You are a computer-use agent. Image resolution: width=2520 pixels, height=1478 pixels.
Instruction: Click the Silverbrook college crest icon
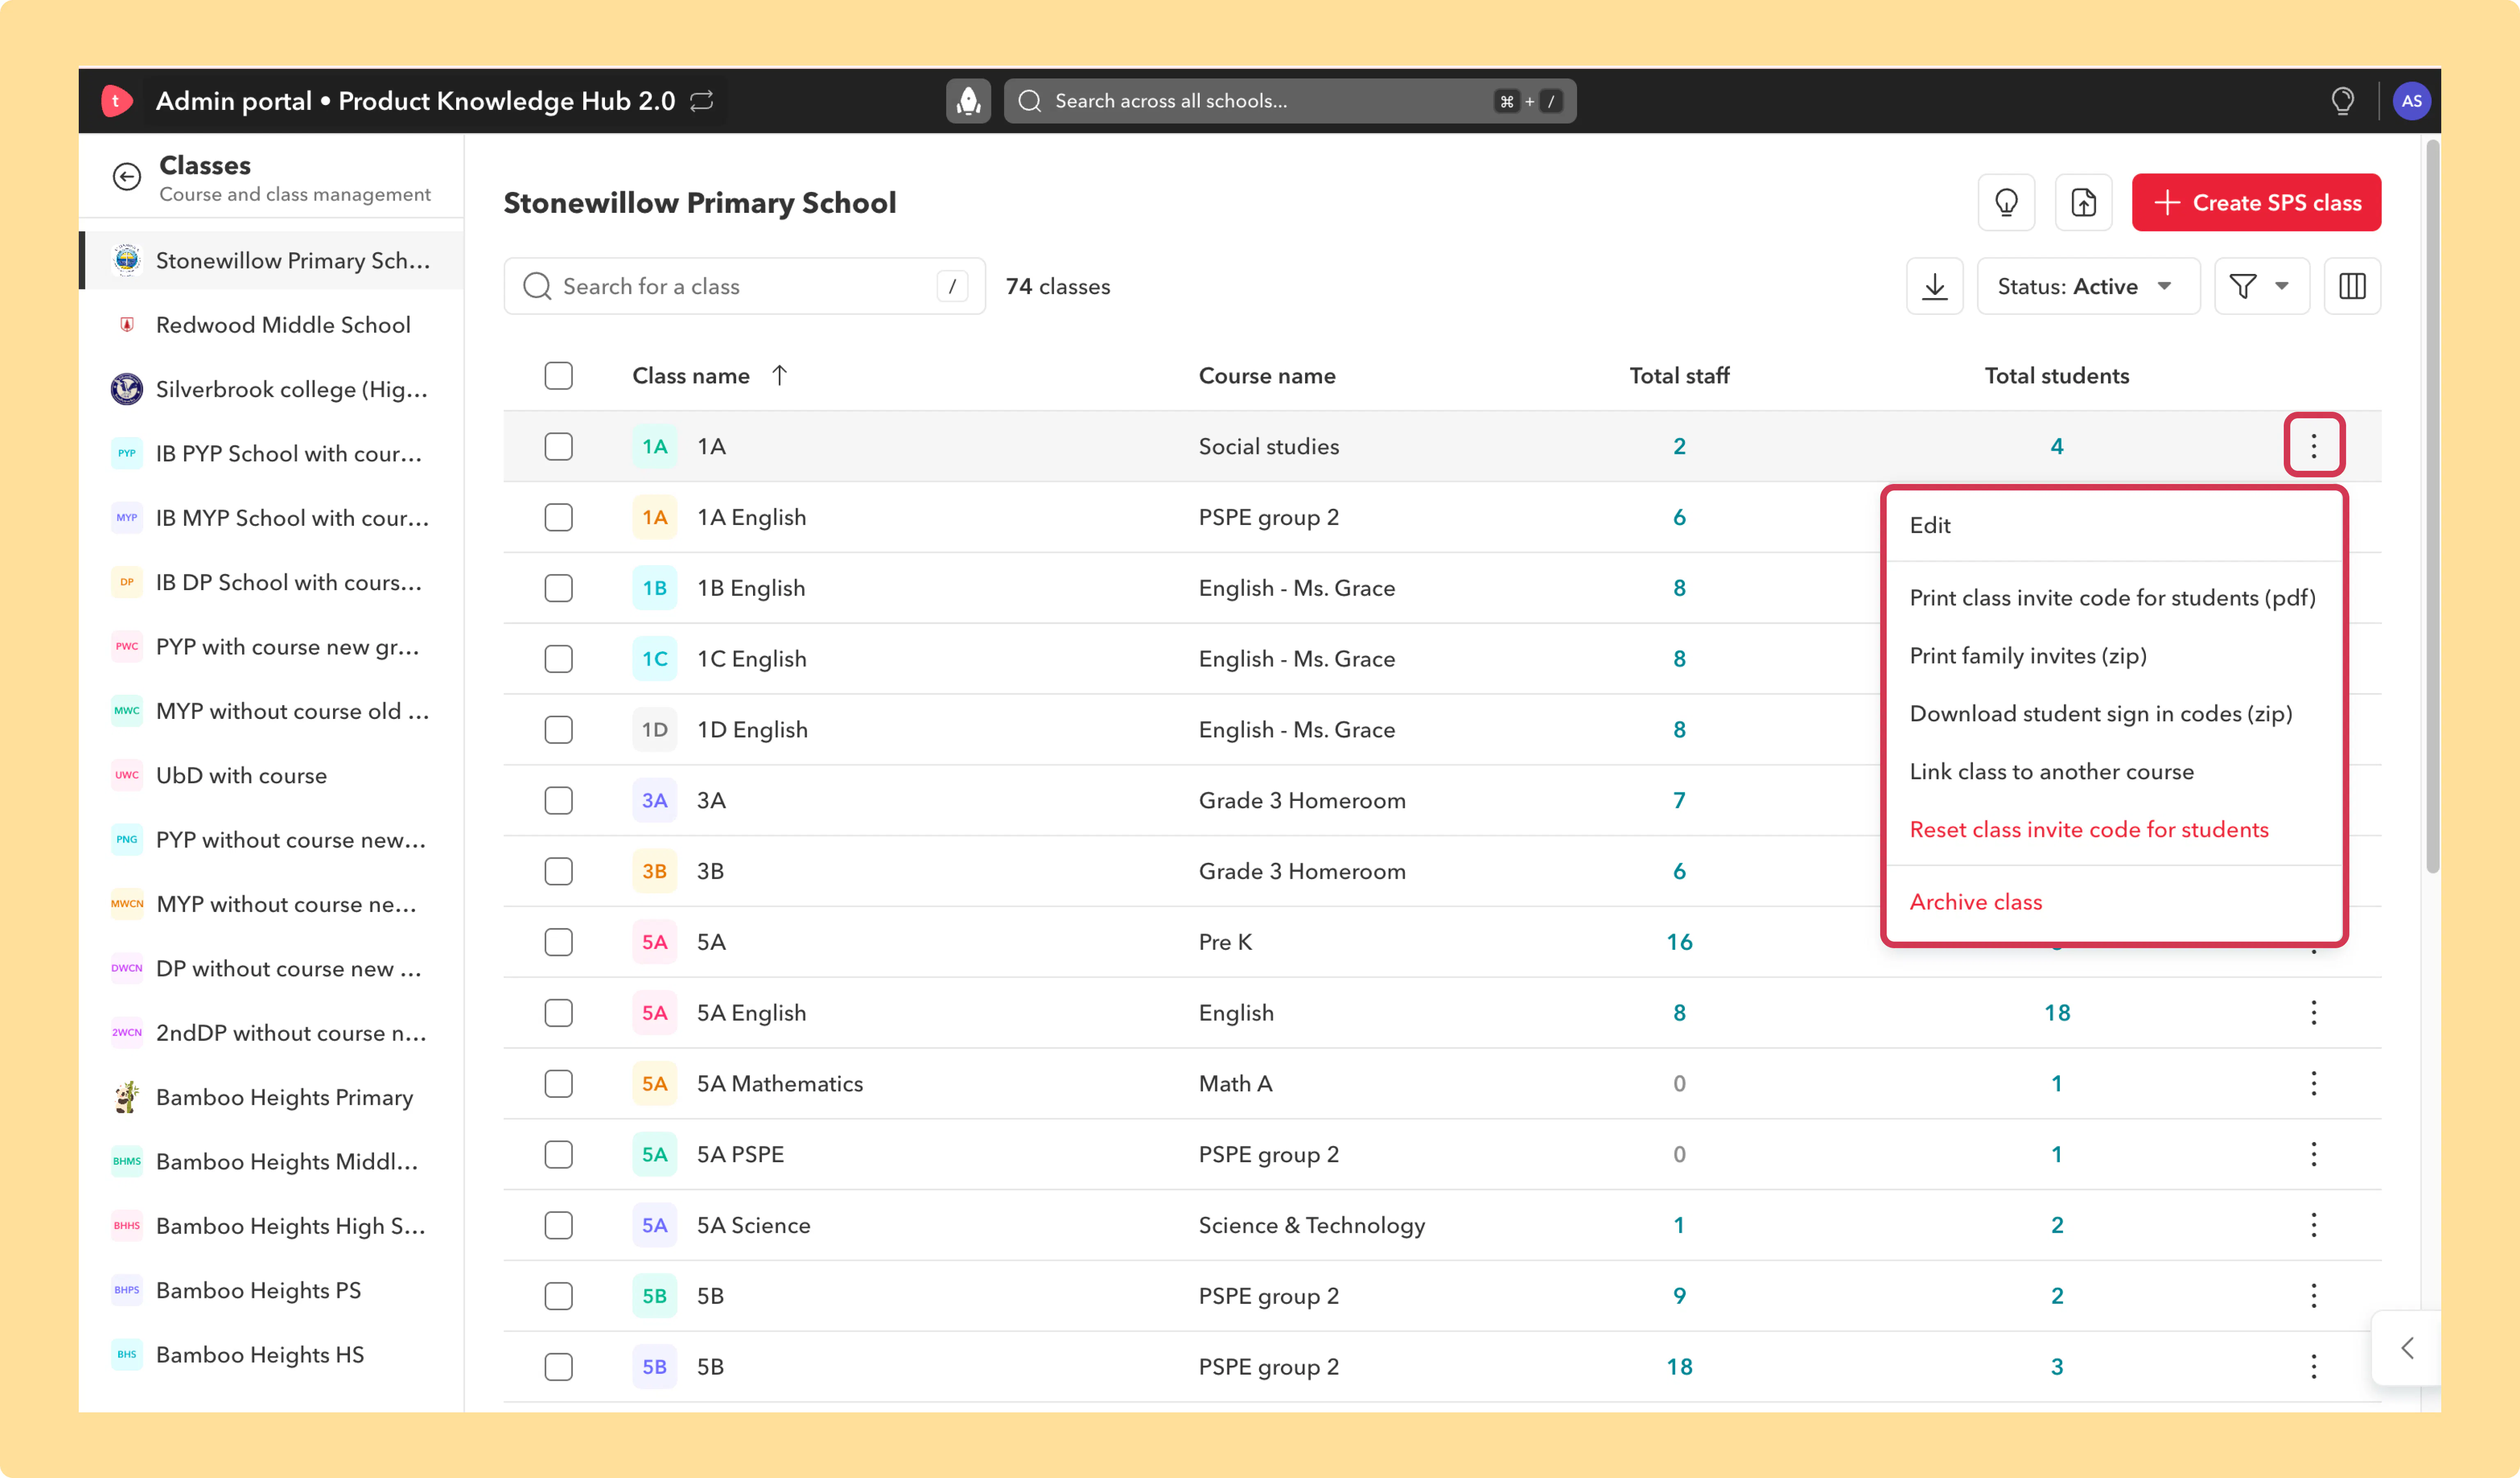click(127, 389)
